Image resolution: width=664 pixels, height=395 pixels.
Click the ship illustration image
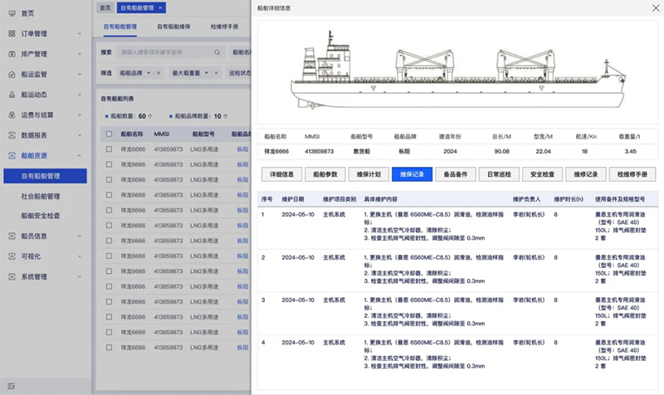(459, 71)
